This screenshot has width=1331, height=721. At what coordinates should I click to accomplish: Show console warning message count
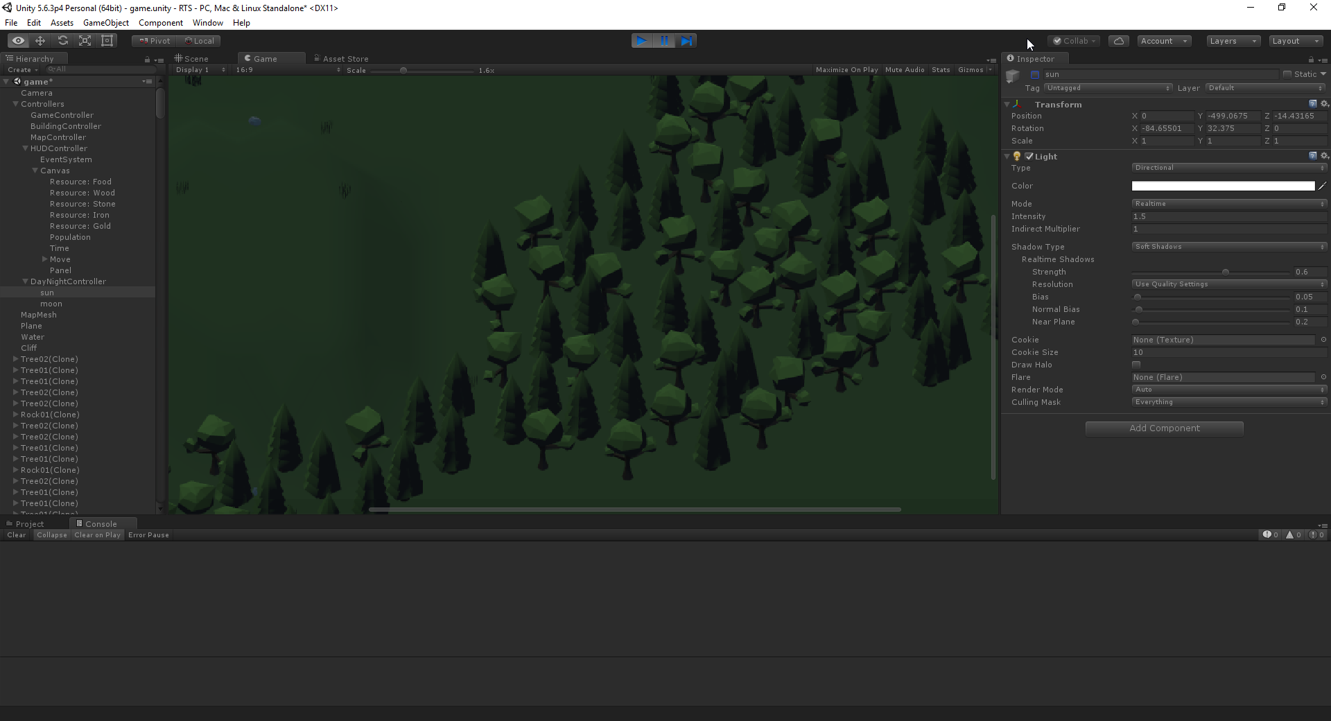(1294, 535)
